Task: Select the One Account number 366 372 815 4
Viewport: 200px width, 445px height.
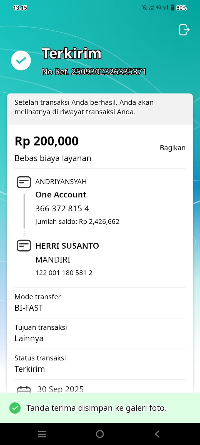Action: 62,209
